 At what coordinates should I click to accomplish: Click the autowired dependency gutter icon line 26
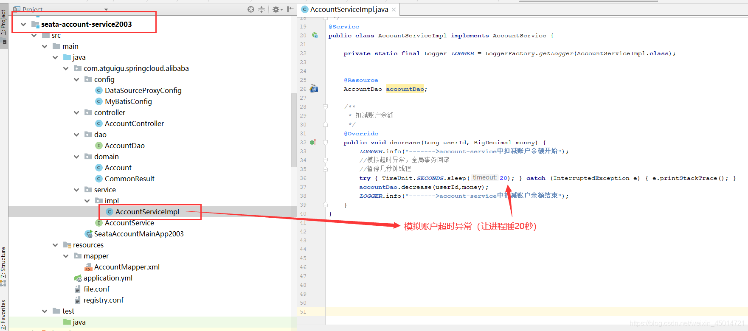pos(314,88)
